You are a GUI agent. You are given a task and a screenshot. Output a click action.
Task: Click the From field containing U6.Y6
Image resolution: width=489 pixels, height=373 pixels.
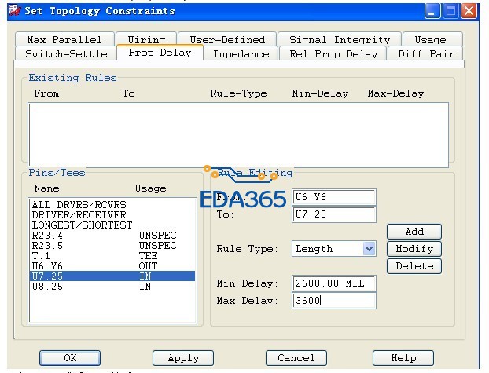tap(333, 197)
